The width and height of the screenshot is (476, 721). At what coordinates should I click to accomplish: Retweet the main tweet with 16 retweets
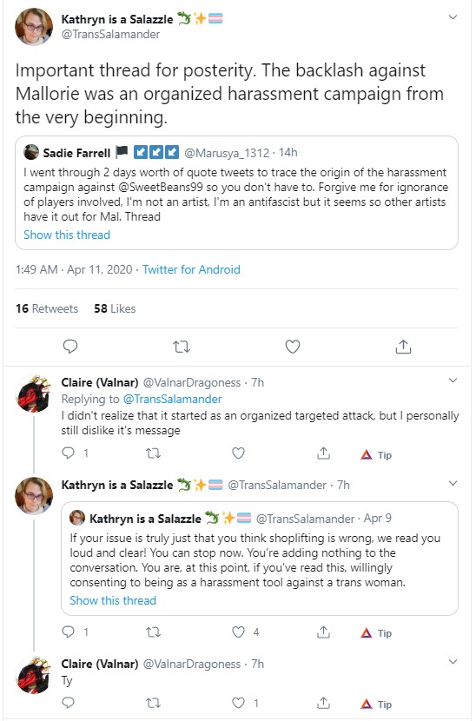pyautogui.click(x=182, y=347)
